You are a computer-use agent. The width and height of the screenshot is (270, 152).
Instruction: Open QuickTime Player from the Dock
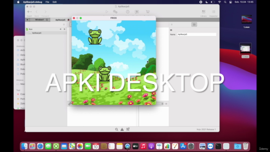tap(127, 147)
